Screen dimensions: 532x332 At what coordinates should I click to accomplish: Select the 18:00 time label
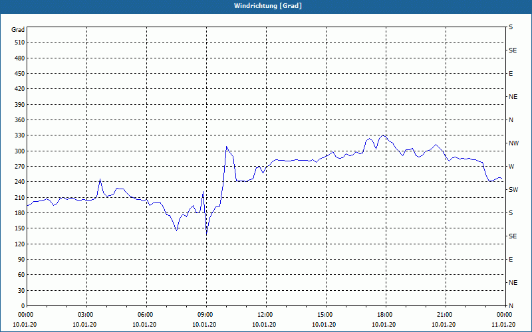pyautogui.click(x=386, y=315)
